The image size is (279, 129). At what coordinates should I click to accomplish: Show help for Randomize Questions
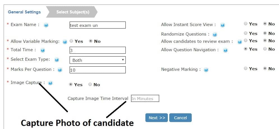click(215, 35)
